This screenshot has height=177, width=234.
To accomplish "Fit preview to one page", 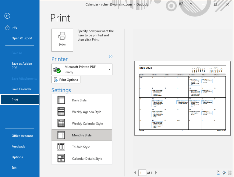I will coord(224,173).
